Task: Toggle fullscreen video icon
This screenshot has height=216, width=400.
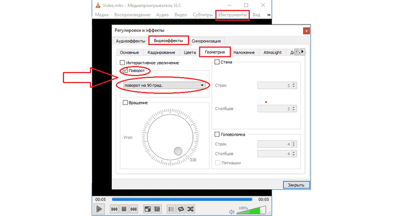Action: [147, 209]
